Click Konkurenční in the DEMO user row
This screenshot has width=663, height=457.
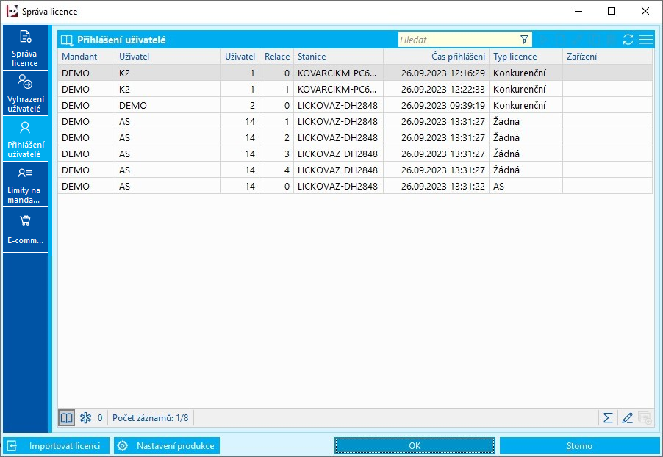526,105
